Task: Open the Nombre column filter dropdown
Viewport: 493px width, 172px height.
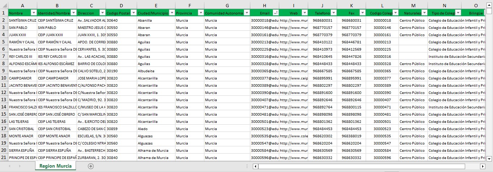Action: point(34,13)
